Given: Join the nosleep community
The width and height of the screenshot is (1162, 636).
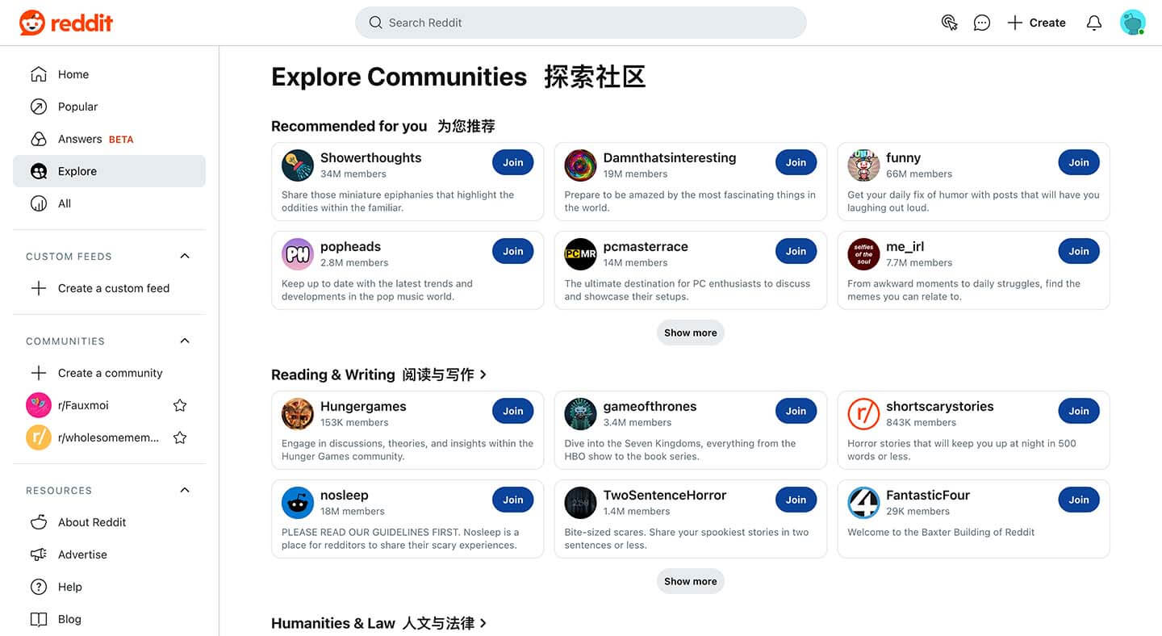Looking at the screenshot, I should pyautogui.click(x=513, y=500).
